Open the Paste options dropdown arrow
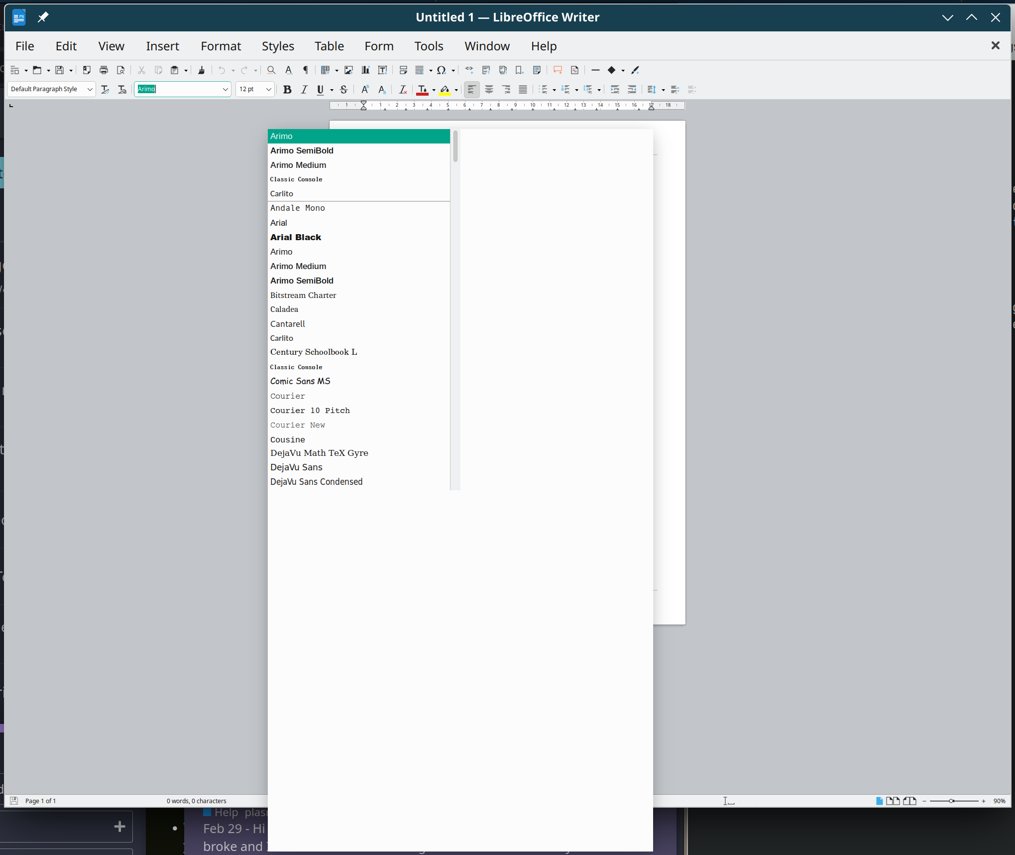This screenshot has width=1015, height=855. pyautogui.click(x=186, y=71)
